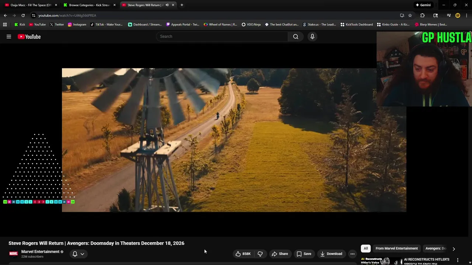The height and width of the screenshot is (265, 472).
Task: Open Kinko Guide - A Kic... bookmark
Action: click(393, 25)
